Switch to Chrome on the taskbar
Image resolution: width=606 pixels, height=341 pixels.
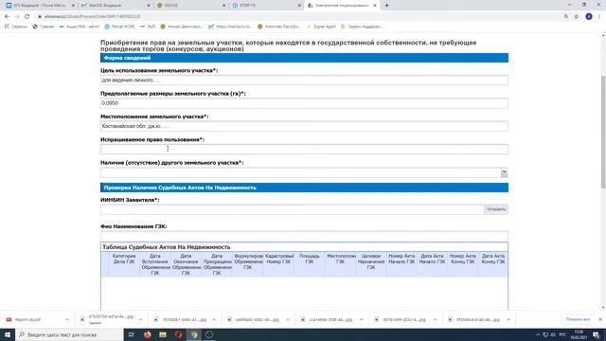pos(193,334)
